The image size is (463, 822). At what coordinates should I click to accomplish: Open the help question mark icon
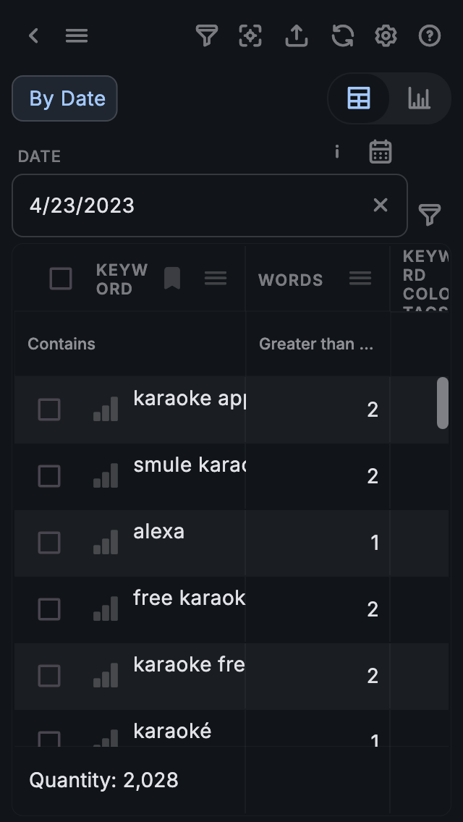[x=430, y=35]
